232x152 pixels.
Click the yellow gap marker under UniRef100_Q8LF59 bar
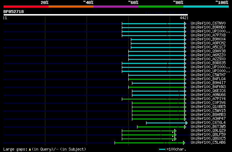(173, 136)
